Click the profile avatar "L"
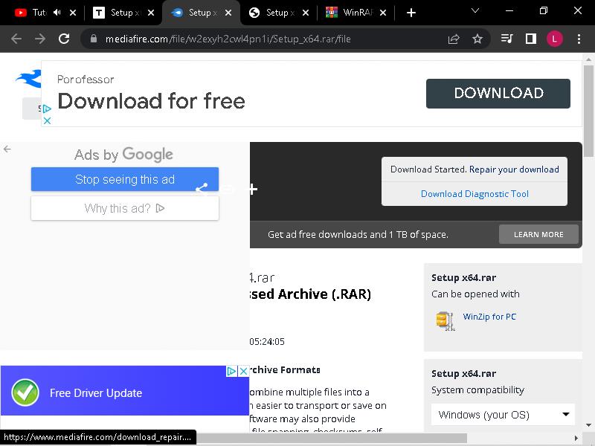Screen dimensions: 595x446 [555, 39]
